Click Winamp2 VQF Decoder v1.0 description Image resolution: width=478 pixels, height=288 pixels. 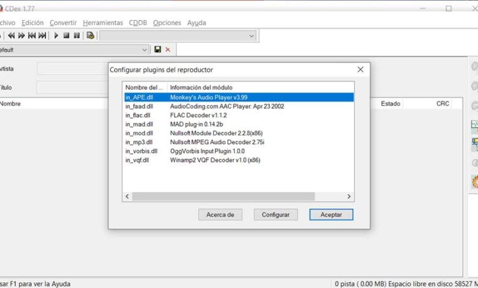pos(215,160)
